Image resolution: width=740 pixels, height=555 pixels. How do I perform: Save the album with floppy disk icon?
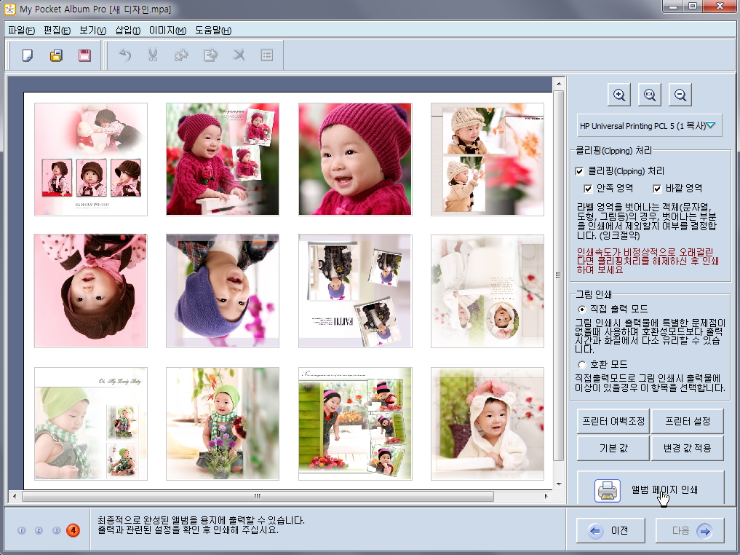(x=84, y=56)
